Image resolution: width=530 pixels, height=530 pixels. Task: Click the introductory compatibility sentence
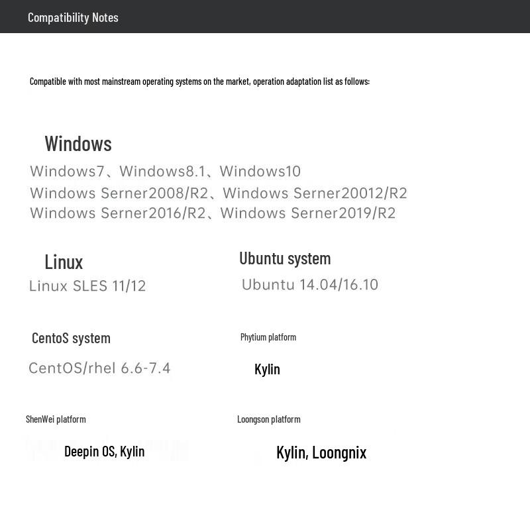[199, 81]
